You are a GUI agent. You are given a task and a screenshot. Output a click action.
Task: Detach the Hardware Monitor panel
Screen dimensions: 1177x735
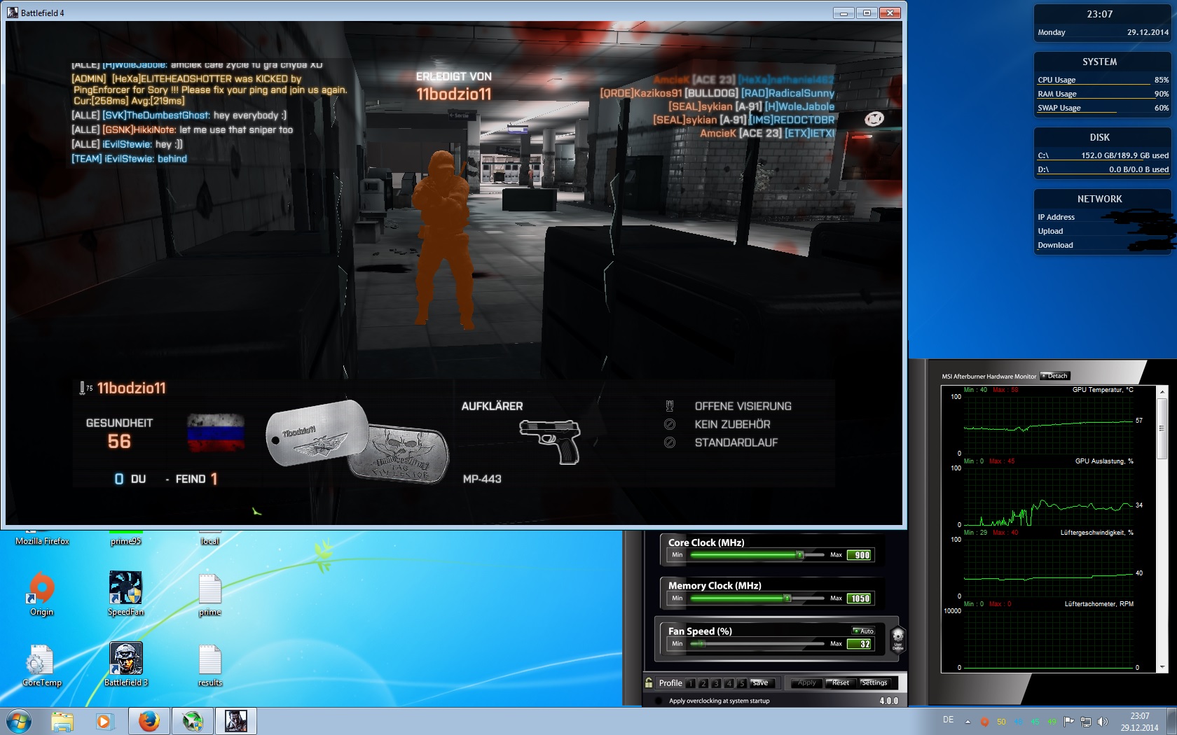point(1055,376)
